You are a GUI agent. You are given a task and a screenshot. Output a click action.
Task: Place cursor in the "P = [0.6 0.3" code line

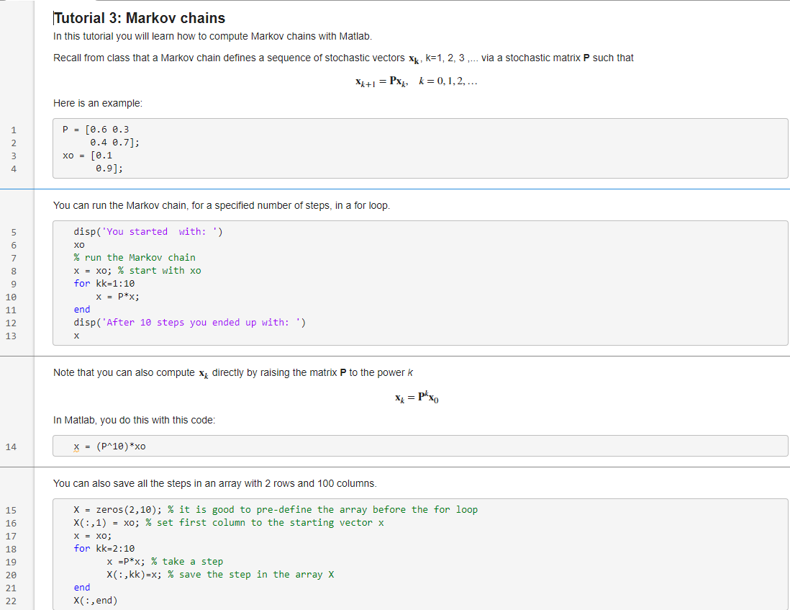click(x=96, y=130)
